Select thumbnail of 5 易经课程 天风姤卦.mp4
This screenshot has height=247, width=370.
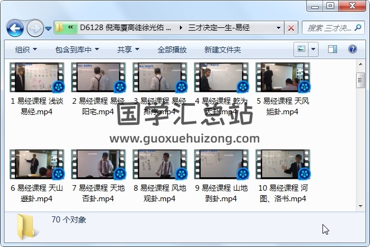283,78
